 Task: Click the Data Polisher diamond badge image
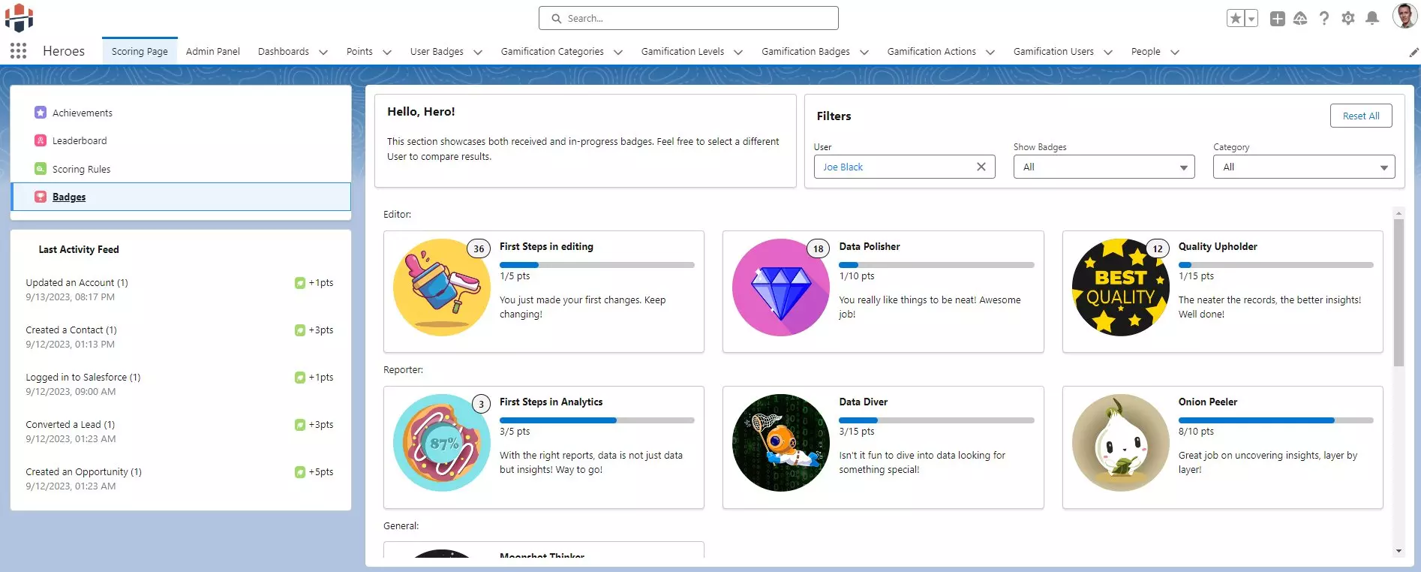[x=781, y=288]
